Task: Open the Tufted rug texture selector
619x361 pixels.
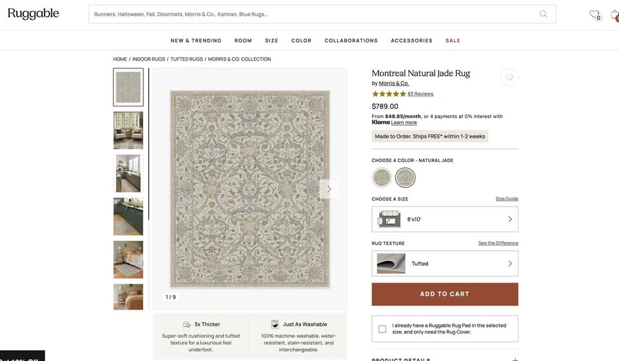Action: [x=445, y=263]
